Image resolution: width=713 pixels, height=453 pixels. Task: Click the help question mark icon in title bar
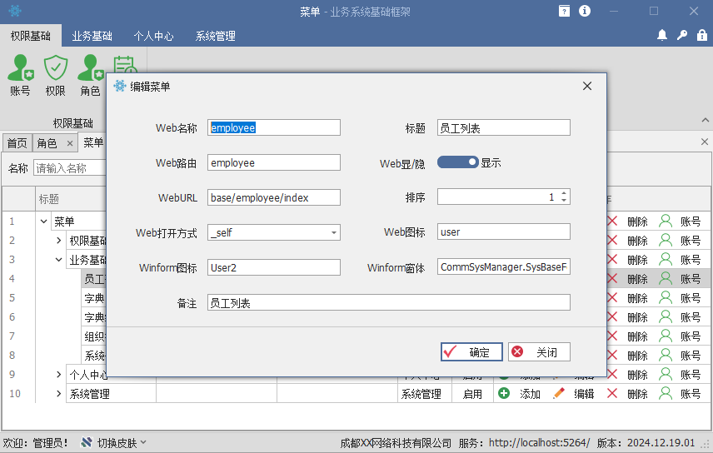point(564,11)
